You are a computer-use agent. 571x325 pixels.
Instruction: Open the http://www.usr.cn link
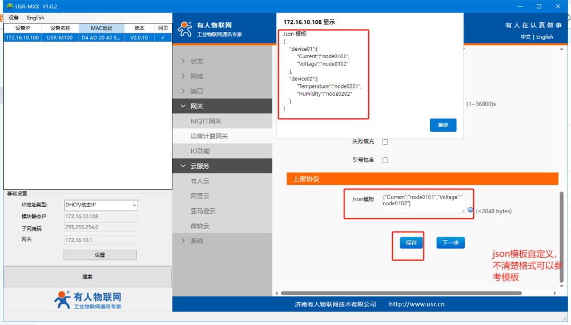pyautogui.click(x=417, y=304)
